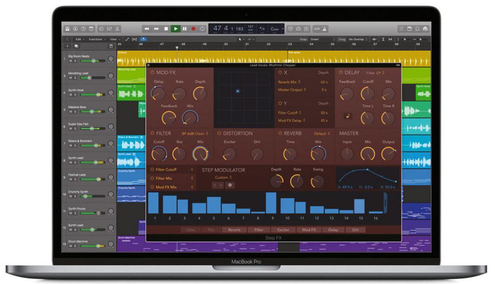
Task: Open the Quick Help question icon
Action: tap(83, 29)
